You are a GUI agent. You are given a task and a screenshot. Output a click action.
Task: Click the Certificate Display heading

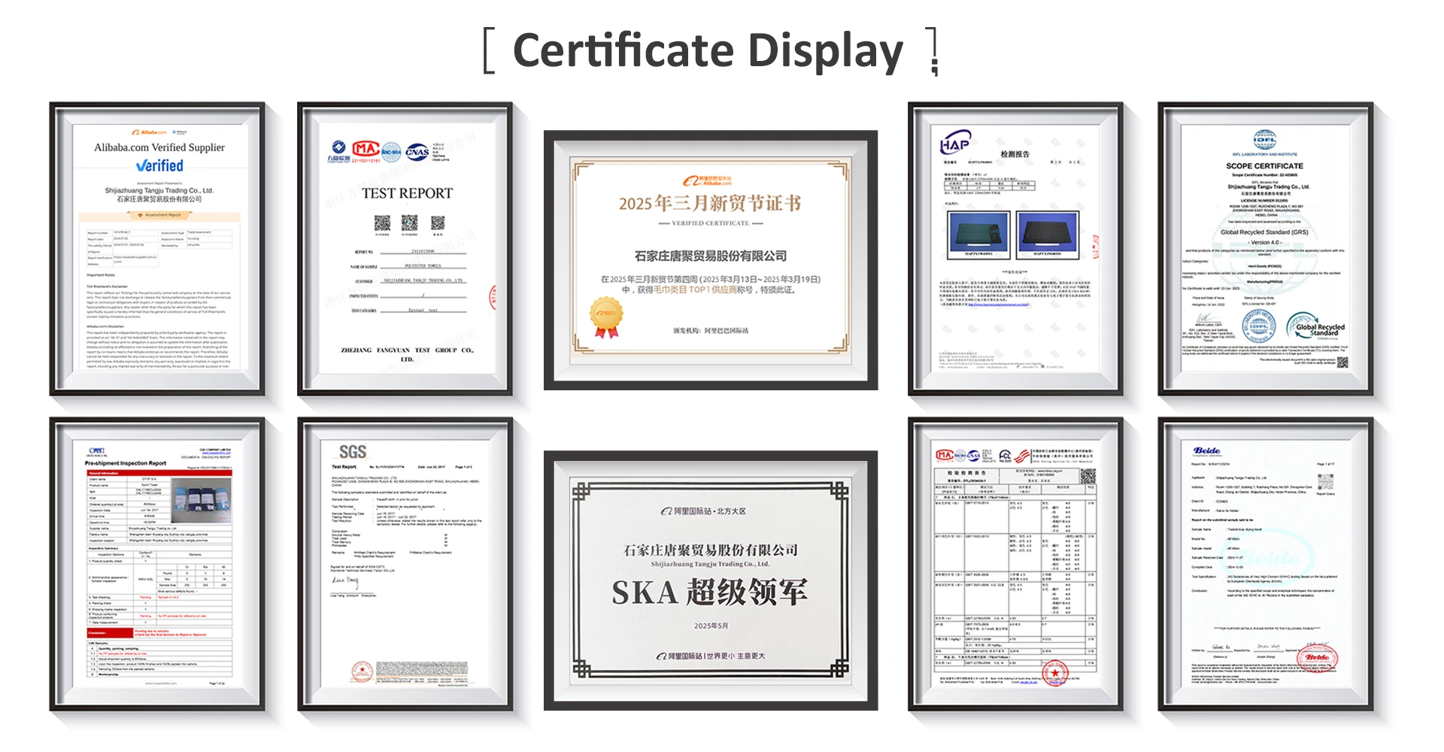[x=708, y=50]
